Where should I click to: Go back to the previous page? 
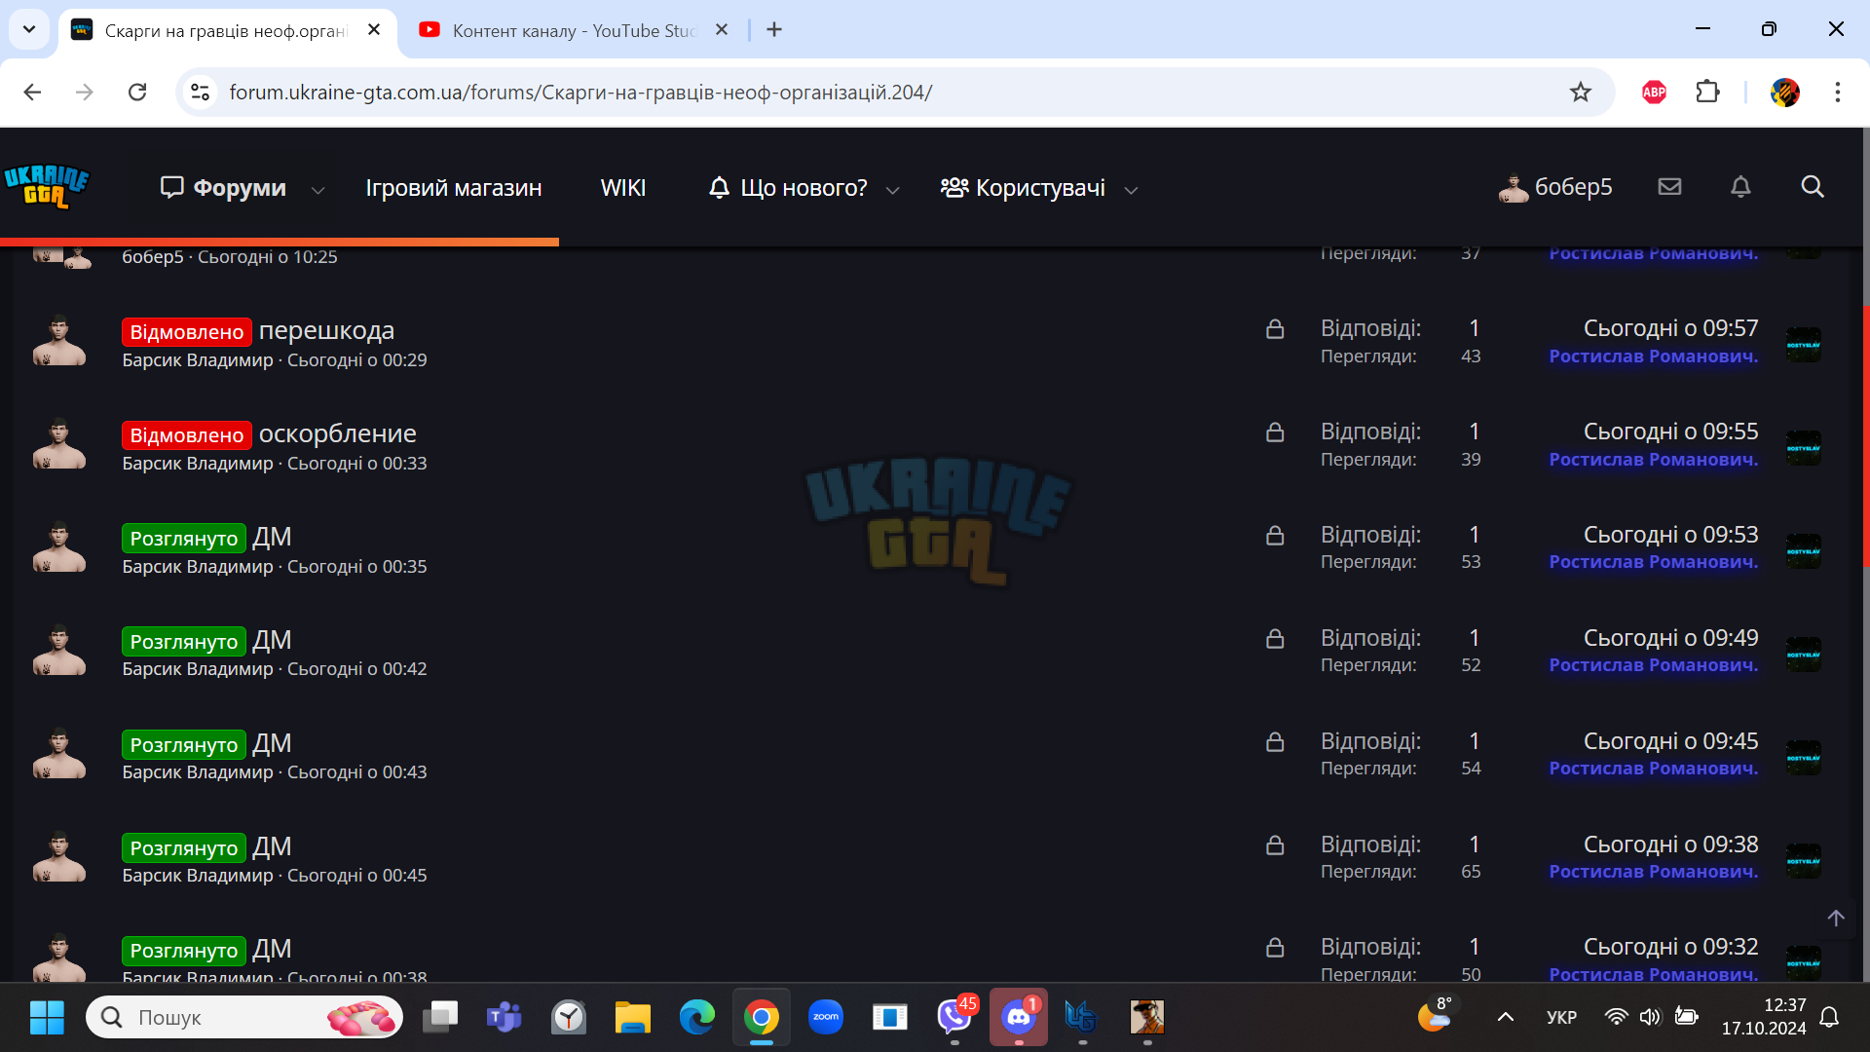[x=32, y=92]
